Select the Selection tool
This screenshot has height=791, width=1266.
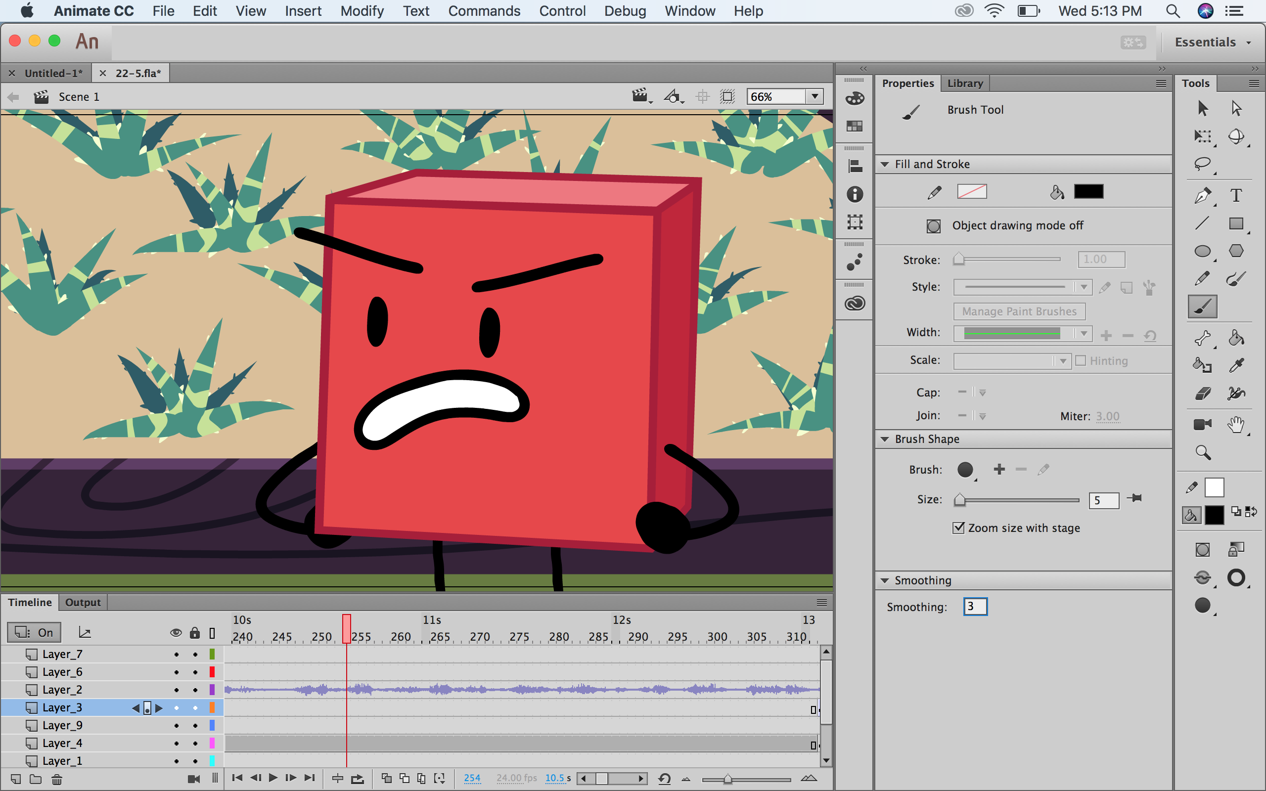(1202, 108)
